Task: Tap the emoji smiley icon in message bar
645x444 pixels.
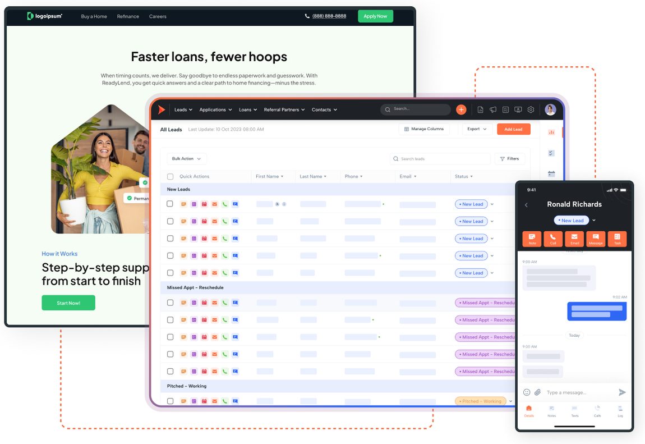Action: (527, 392)
